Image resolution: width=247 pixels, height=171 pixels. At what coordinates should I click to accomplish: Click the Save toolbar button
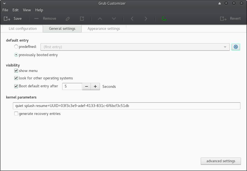click(13, 19)
